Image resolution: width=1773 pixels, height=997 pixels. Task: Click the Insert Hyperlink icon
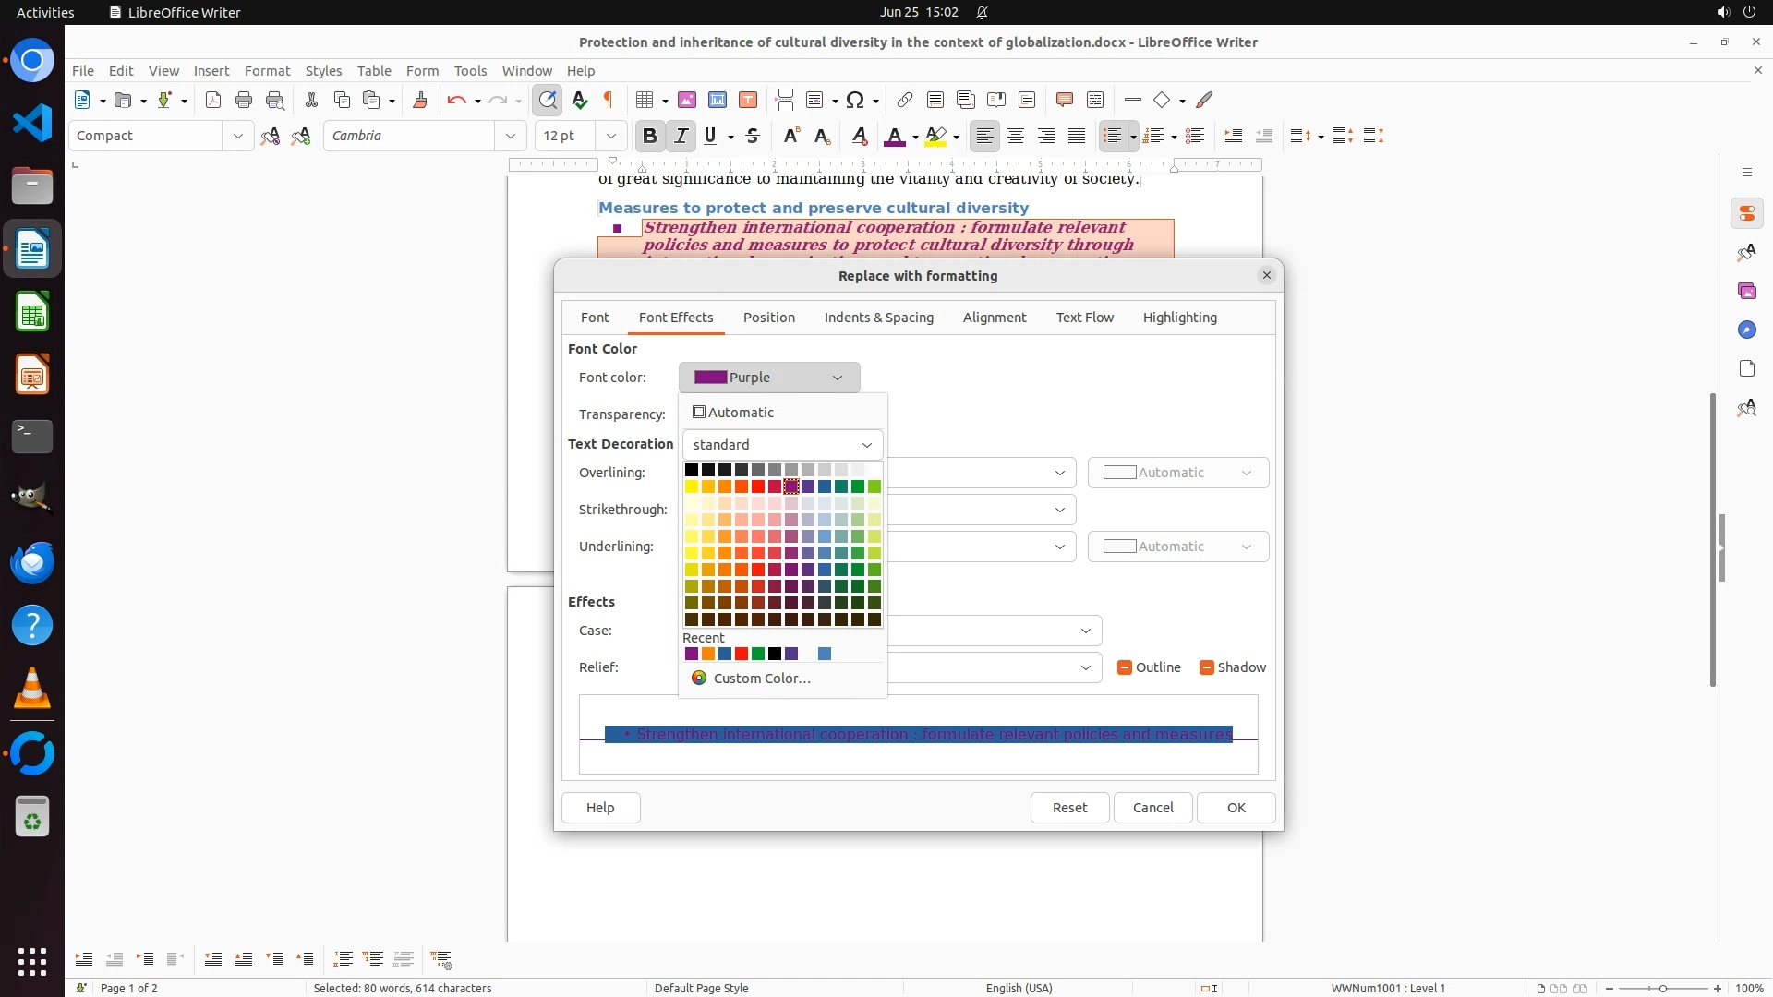905,100
